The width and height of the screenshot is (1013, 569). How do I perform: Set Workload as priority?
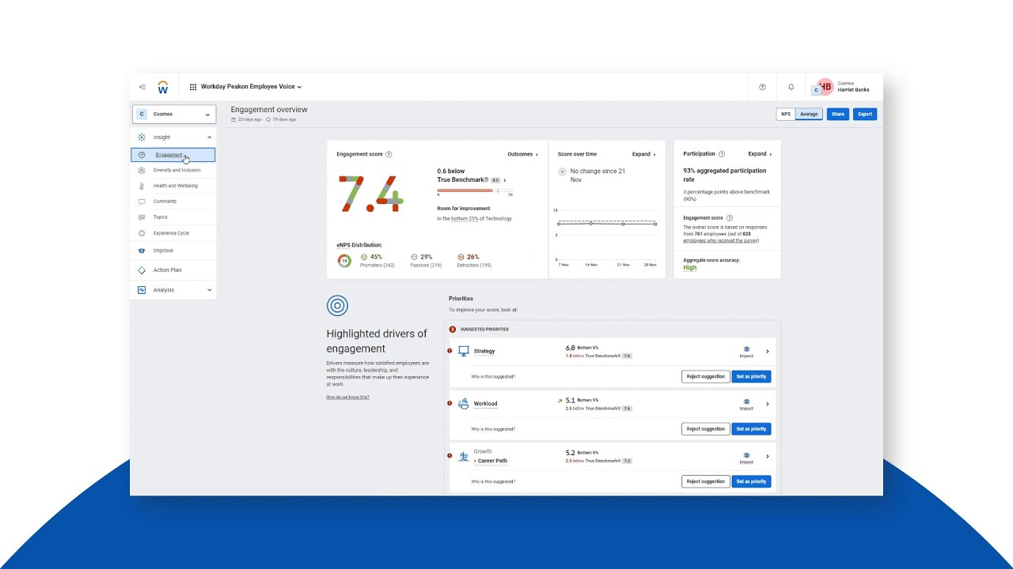[751, 429]
